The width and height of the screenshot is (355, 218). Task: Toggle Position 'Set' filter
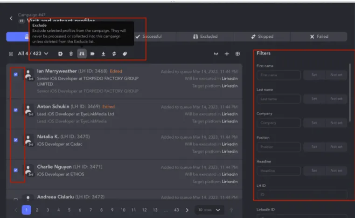point(314,147)
